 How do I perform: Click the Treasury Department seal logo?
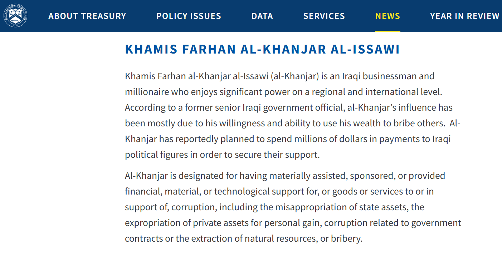(x=15, y=16)
